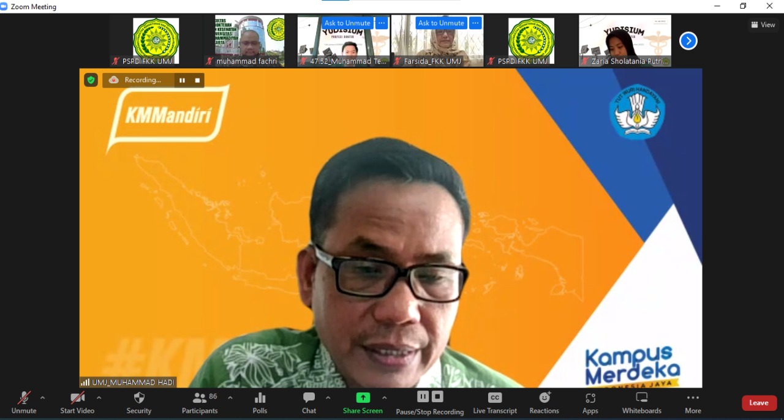The image size is (784, 420).
Task: Click the green Share Screen button
Action: (x=363, y=402)
